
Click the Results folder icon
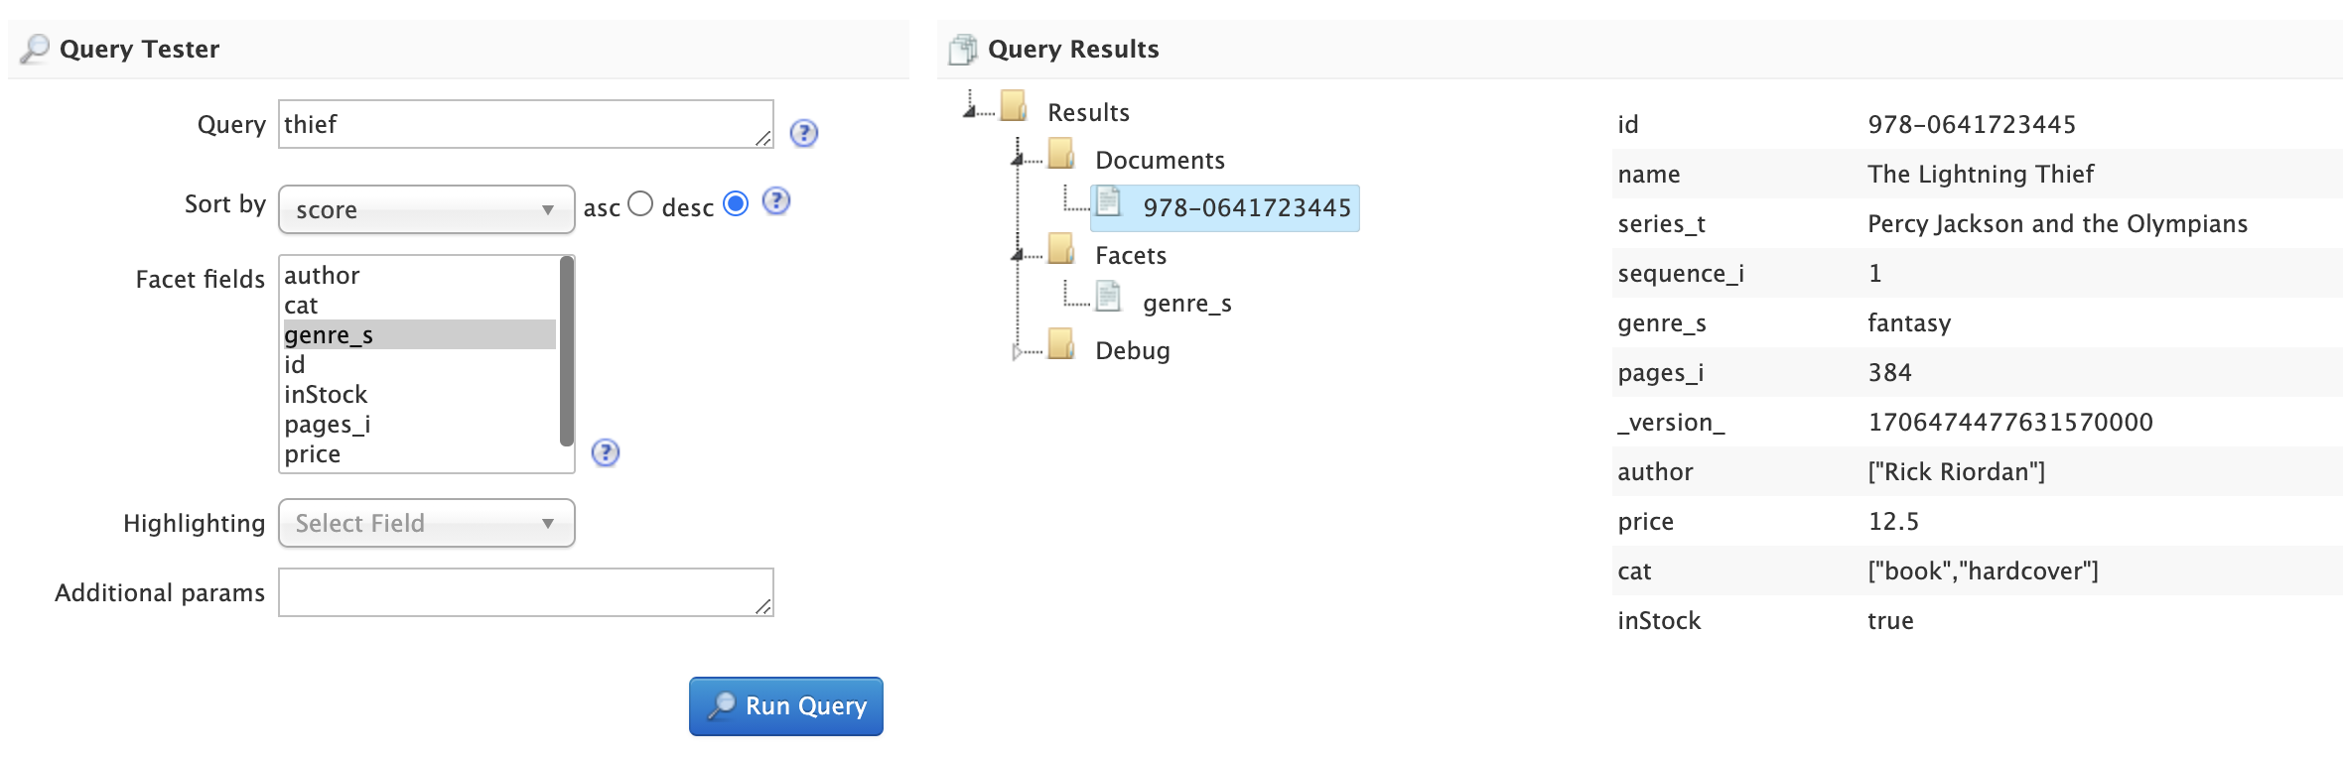click(x=1014, y=106)
